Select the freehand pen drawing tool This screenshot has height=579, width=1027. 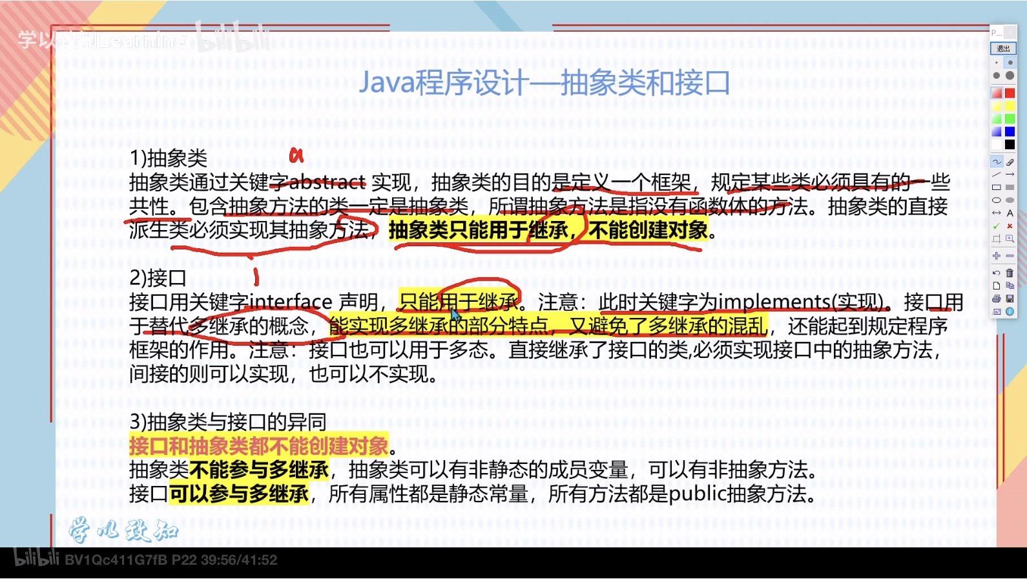pos(997,162)
